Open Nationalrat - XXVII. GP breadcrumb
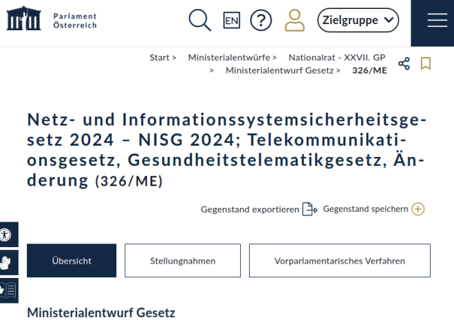 click(x=337, y=58)
